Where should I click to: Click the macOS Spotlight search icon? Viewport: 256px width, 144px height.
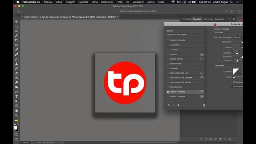coord(232,2)
